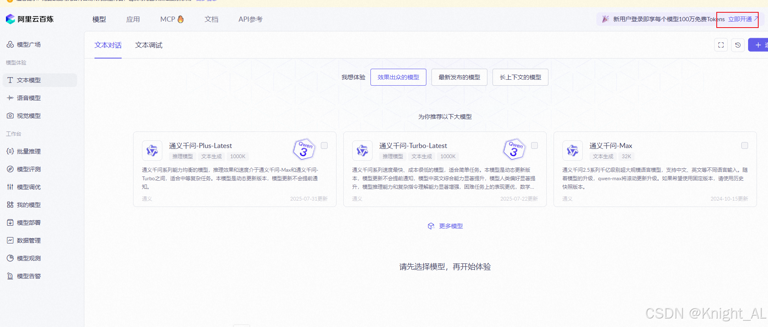
Task: Click the 语音模型 waveform icon
Action: 10,98
